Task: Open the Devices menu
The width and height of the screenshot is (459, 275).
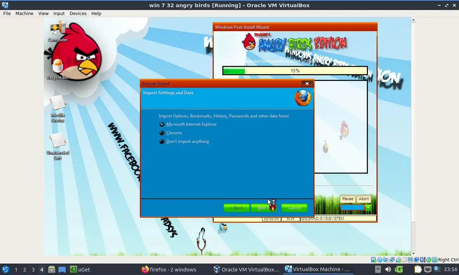Action: (x=78, y=13)
